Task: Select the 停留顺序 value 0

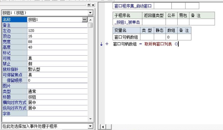Action: (x=57, y=81)
